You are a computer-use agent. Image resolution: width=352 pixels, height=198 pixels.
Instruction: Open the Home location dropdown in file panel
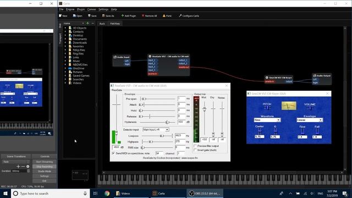[x=73, y=23]
